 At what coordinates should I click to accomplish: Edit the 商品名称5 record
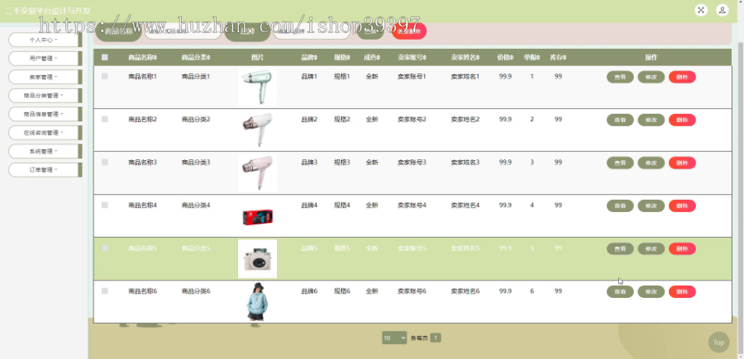point(651,248)
